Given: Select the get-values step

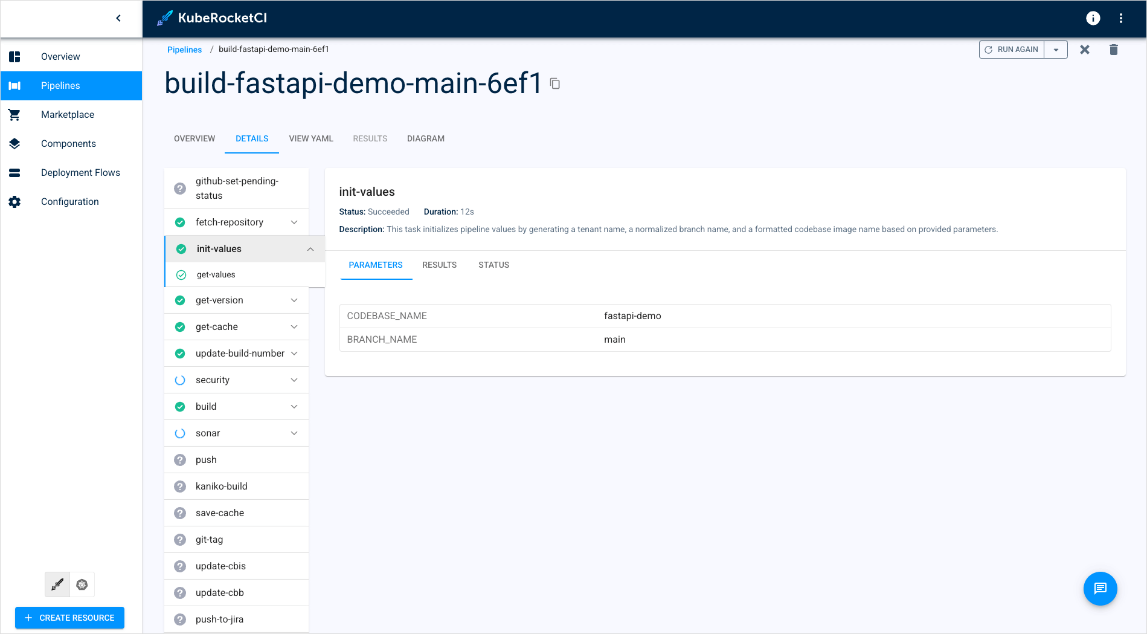Looking at the screenshot, I should 216,274.
